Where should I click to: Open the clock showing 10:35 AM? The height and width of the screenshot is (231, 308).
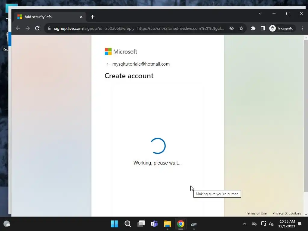click(x=287, y=224)
